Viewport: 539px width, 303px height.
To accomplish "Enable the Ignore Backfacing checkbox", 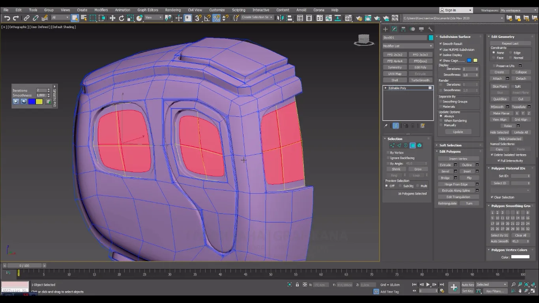I will 388,158.
